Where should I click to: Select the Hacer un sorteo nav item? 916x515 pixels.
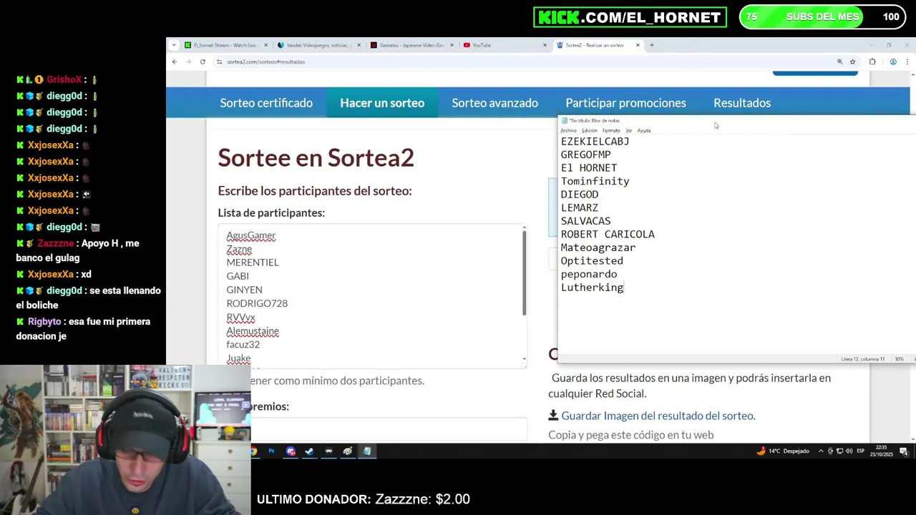[x=382, y=103]
